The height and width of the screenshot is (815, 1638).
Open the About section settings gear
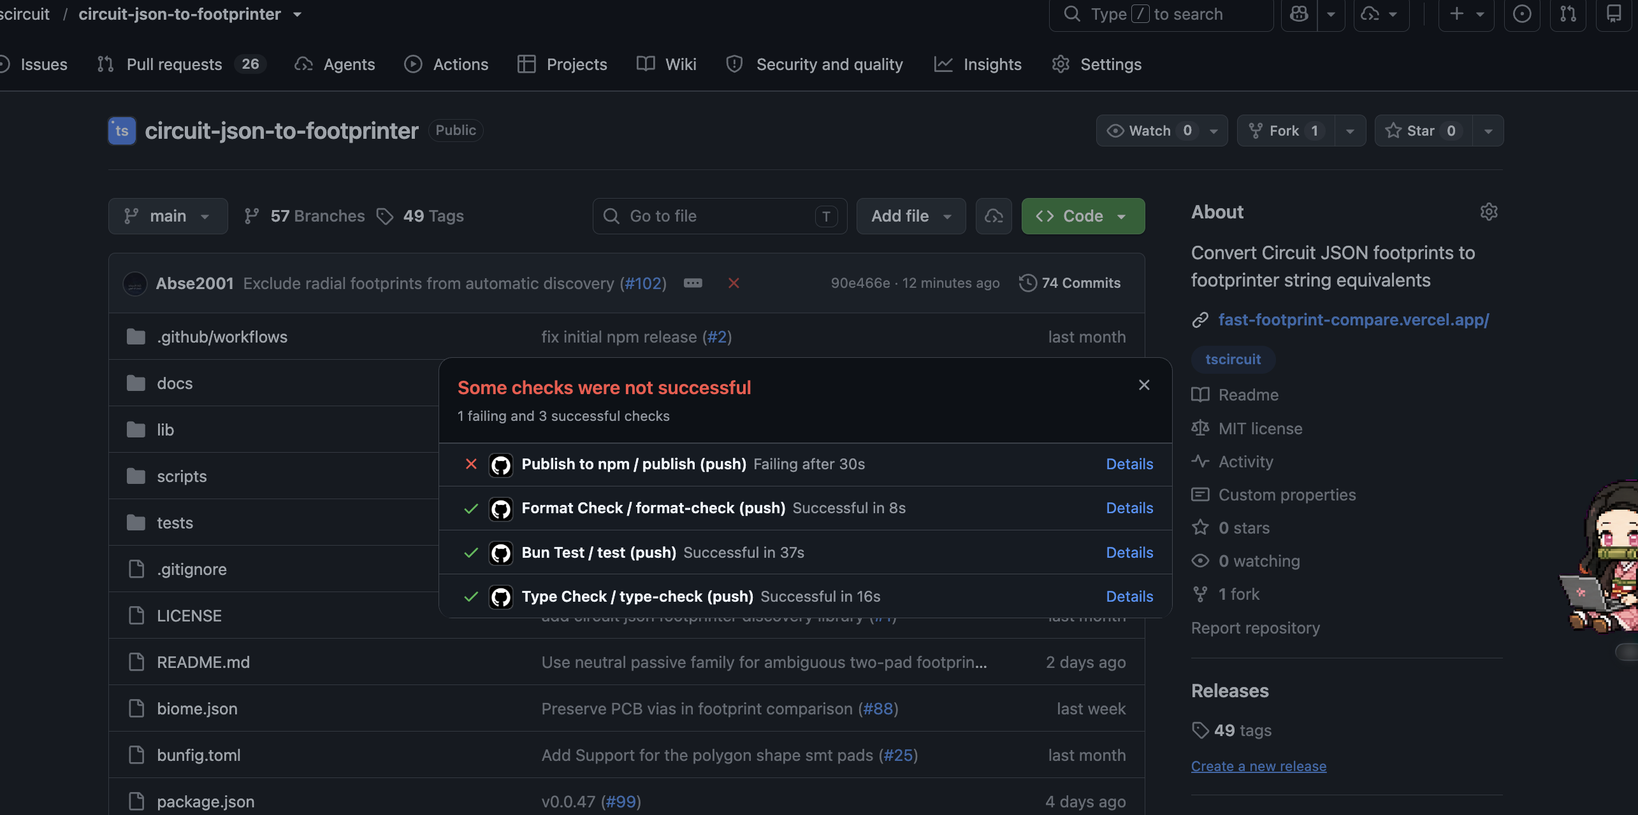(x=1488, y=212)
